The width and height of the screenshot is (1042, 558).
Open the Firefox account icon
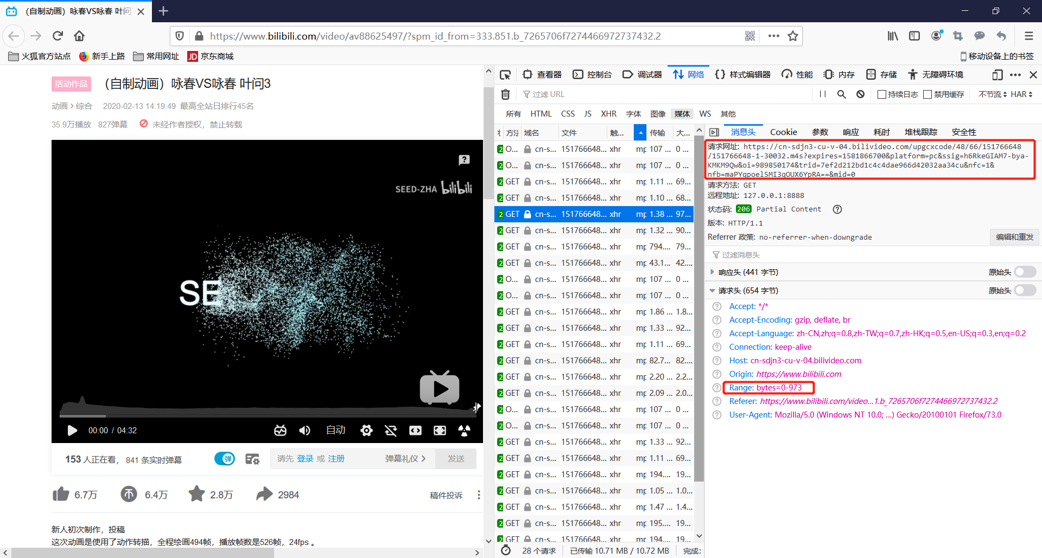[937, 36]
